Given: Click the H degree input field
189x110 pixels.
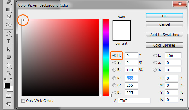Looking at the screenshot, I should coord(131,56).
